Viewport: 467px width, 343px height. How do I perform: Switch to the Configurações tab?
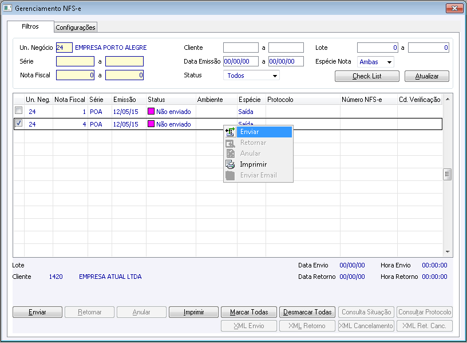click(x=76, y=27)
